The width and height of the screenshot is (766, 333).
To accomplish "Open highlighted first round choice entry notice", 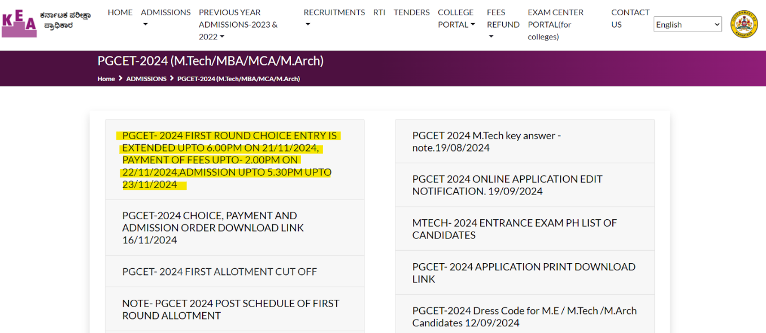I will point(229,160).
